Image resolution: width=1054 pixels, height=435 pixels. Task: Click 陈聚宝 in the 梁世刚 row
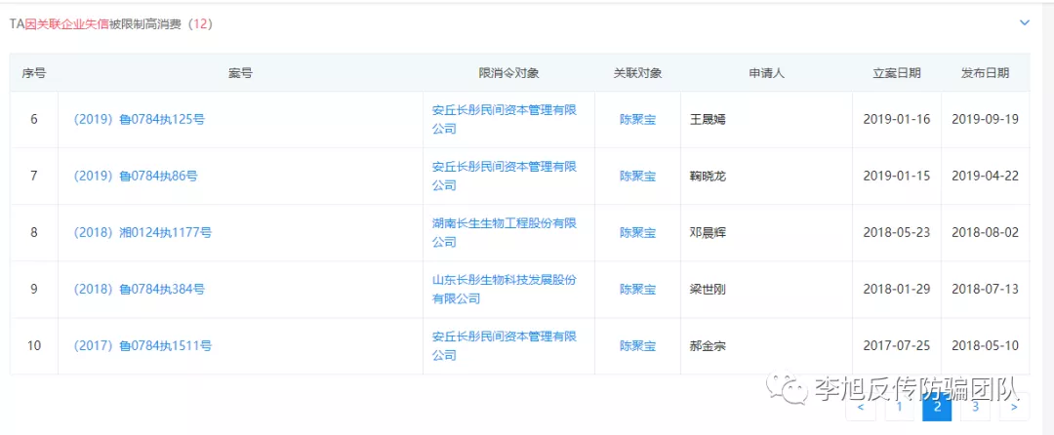click(x=638, y=290)
